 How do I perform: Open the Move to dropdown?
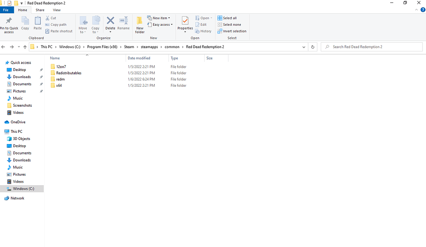(83, 25)
